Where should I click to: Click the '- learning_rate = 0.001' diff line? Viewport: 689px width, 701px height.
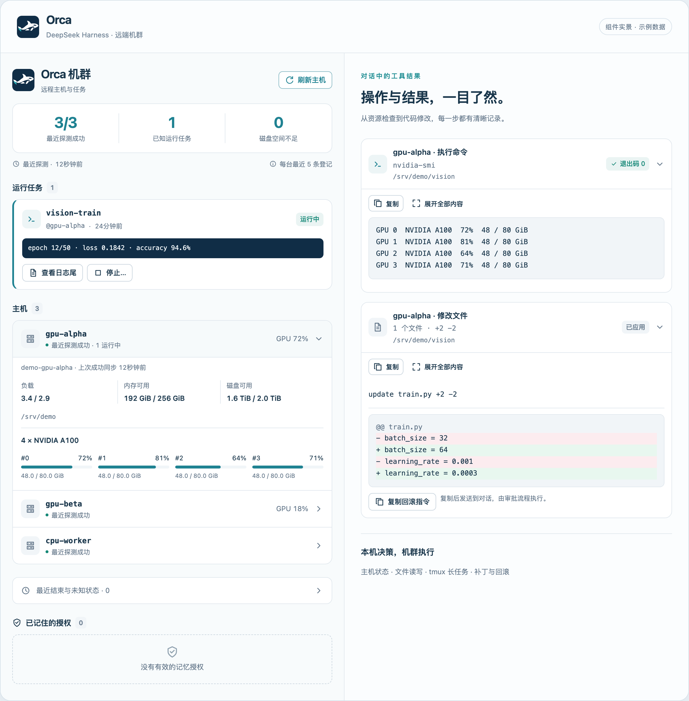pyautogui.click(x=516, y=461)
